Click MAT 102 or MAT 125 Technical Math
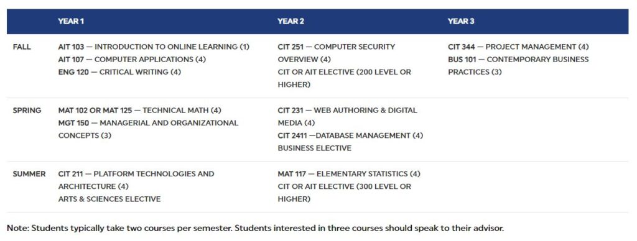The image size is (637, 241). (x=140, y=111)
